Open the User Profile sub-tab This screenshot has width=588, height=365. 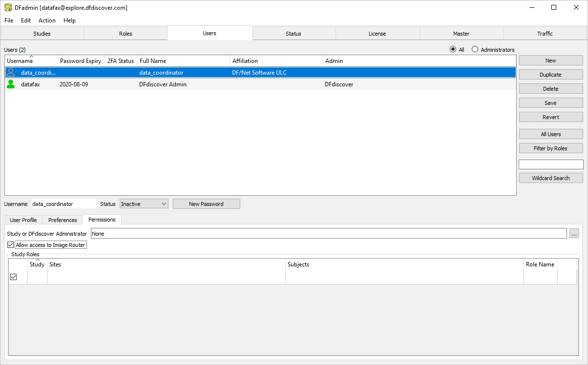tap(23, 220)
